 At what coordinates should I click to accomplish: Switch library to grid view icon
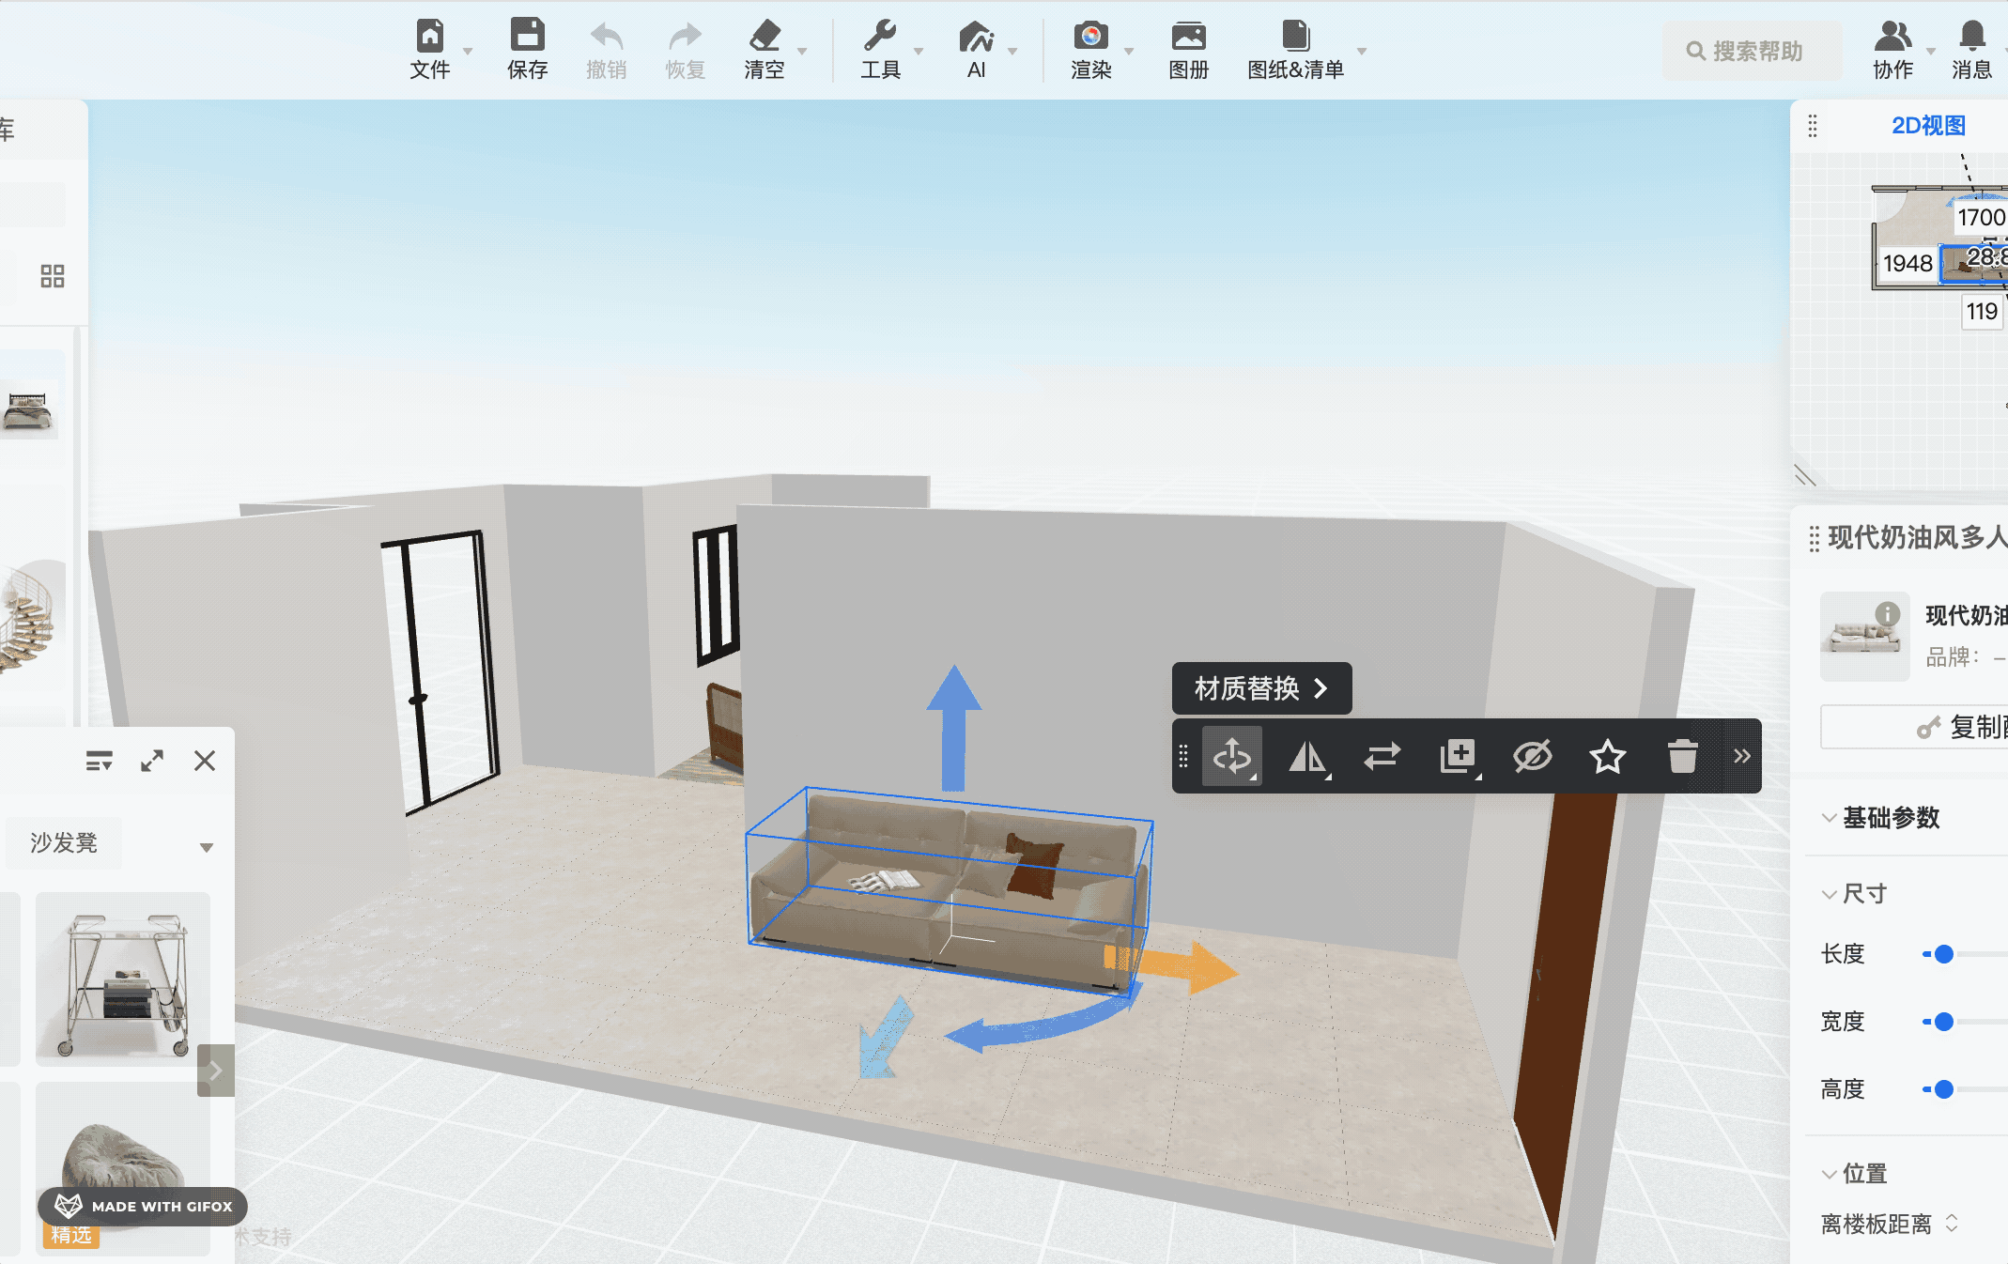53,276
